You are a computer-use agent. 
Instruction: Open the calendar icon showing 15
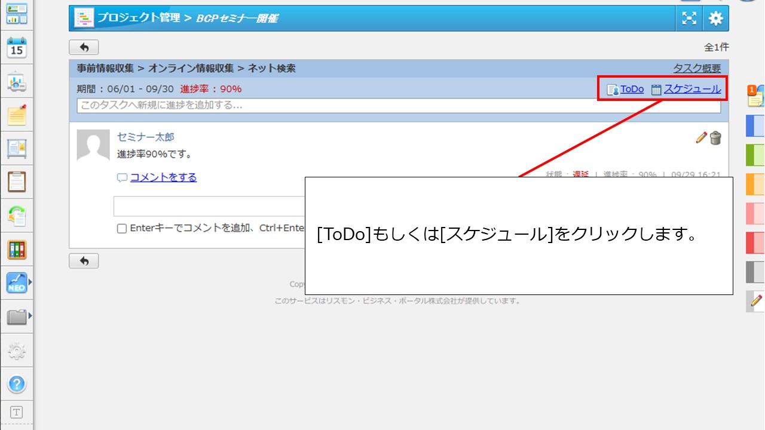[x=17, y=48]
